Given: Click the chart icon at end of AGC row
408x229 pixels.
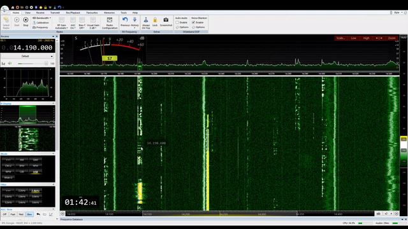Looking at the screenshot, I should pos(51,214).
